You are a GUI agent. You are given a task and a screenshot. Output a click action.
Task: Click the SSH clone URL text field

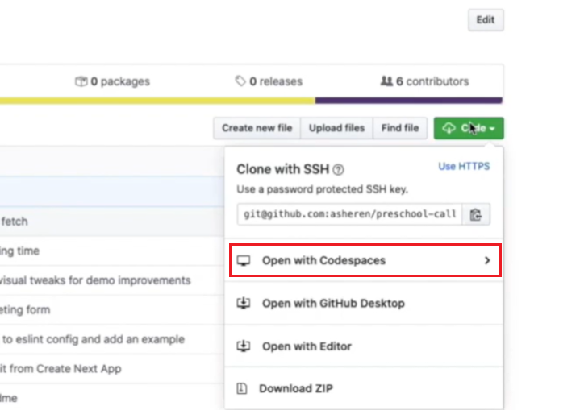[349, 214]
